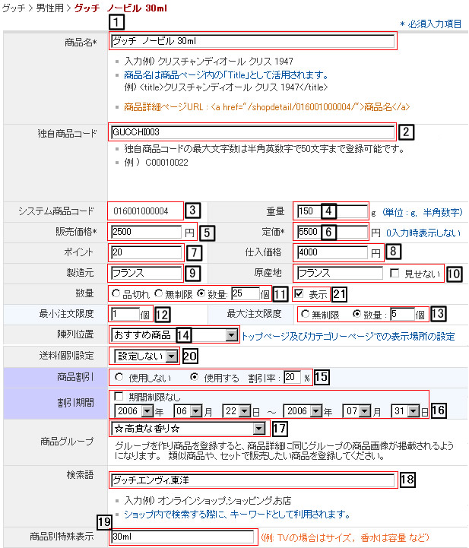Click the 入力例 クリスチャンディオール クリス 1947 text
This screenshot has width=469, height=548.
[x=208, y=62]
